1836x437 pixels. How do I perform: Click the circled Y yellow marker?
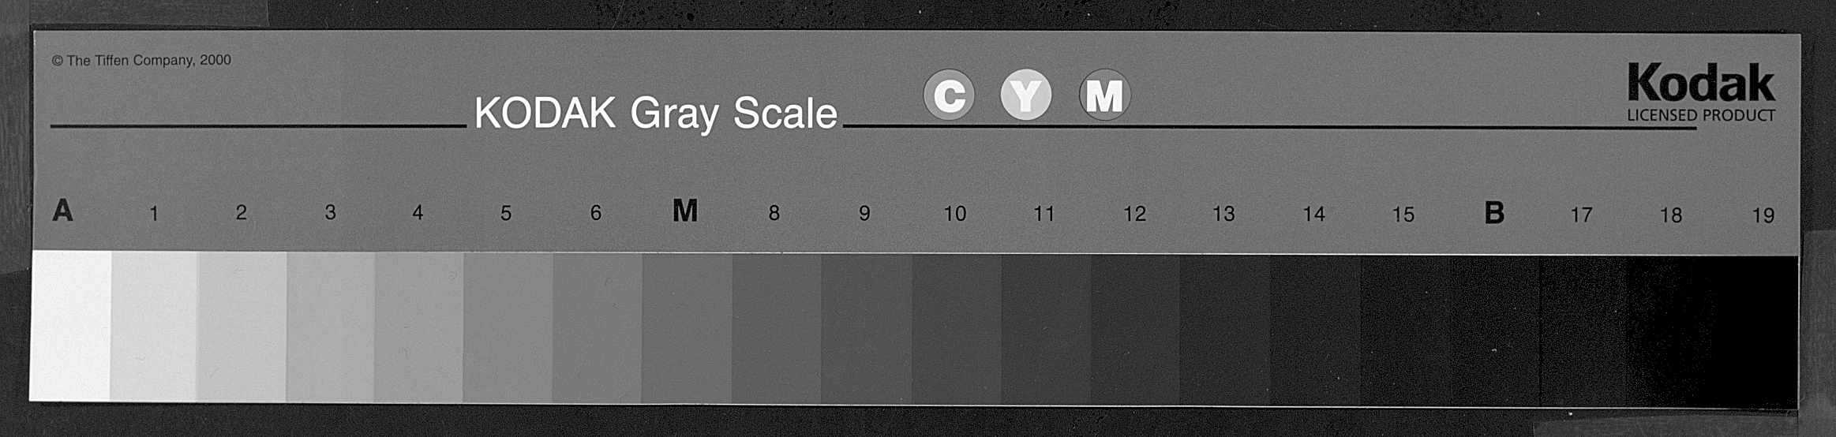point(1025,95)
